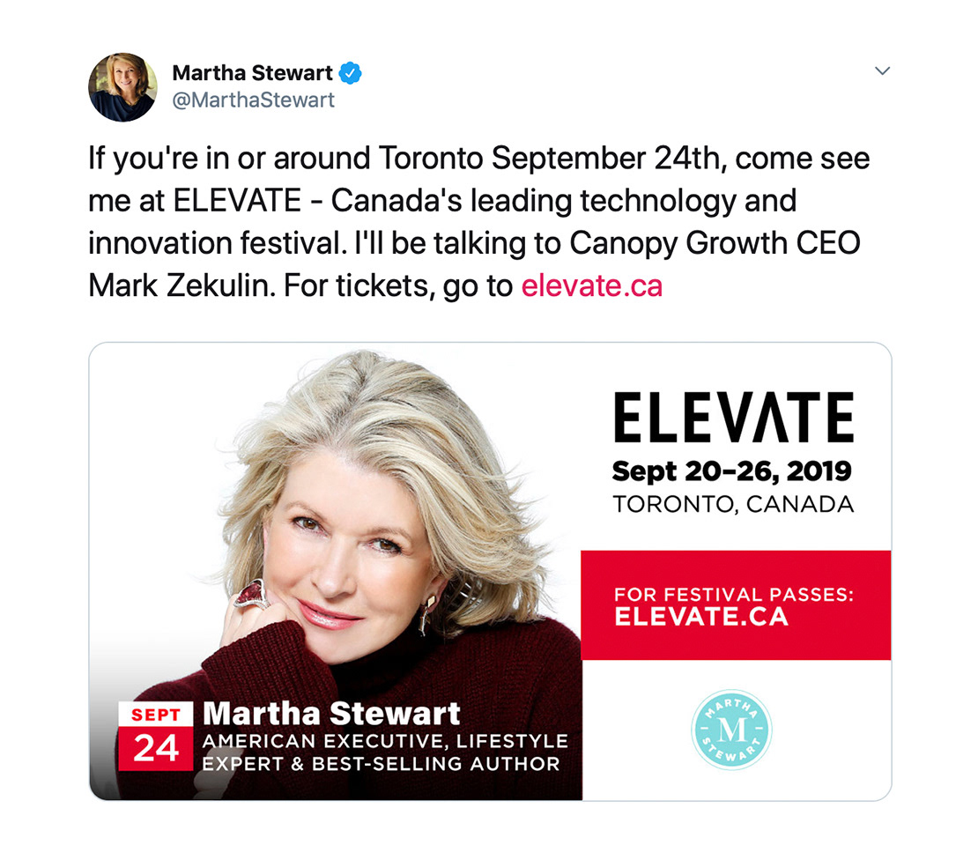Screen dimensions: 978x867
Task: Open the Martha Stewart display name
Action: pos(252,73)
